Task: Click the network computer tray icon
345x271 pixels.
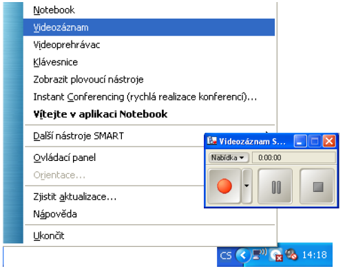Action: click(x=260, y=254)
